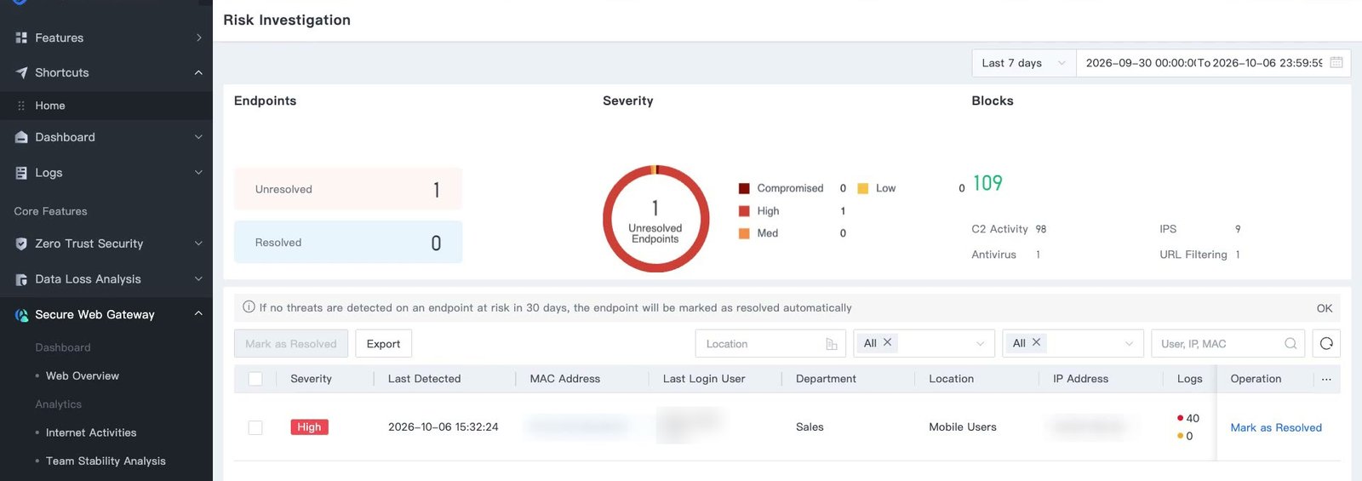Click the Antivirus block count
Image resolution: width=1362 pixels, height=481 pixels.
click(x=1038, y=255)
